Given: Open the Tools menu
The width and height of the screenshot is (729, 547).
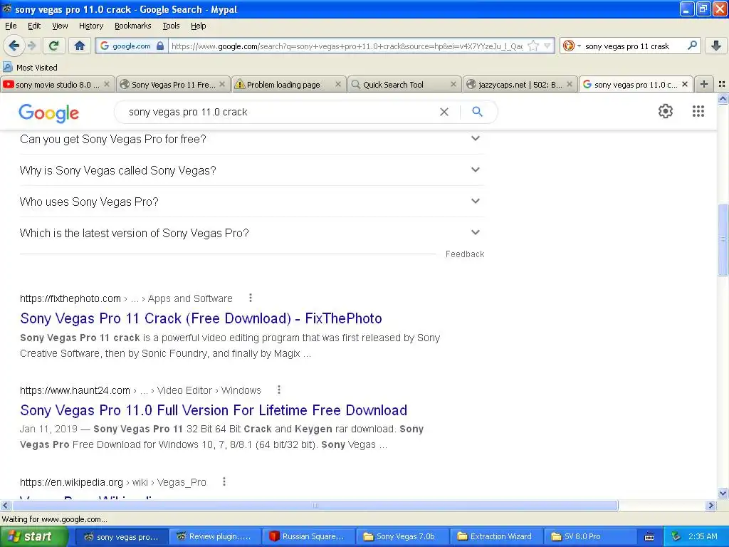Looking at the screenshot, I should 171,26.
